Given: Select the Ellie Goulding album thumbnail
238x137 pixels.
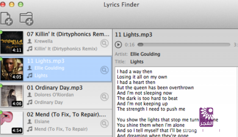Looking at the screenshot, I should [x=12, y=69].
